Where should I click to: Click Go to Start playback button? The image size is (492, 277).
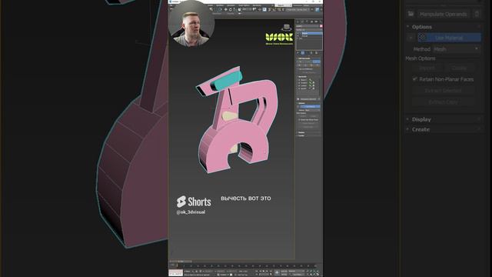click(x=256, y=271)
